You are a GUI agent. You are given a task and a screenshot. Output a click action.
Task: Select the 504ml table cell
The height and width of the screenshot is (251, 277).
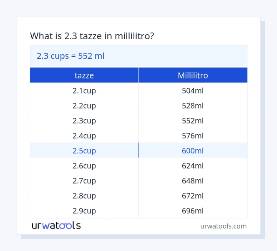pos(193,90)
